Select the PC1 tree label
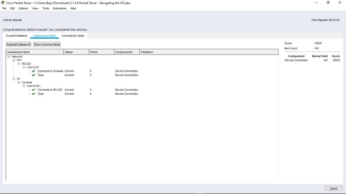This screenshot has width=346, height=194. point(19,60)
